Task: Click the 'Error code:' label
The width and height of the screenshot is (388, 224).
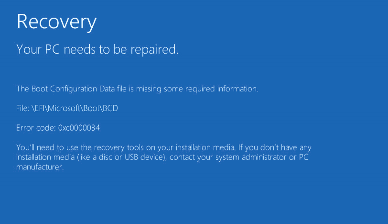Action: (x=36, y=128)
